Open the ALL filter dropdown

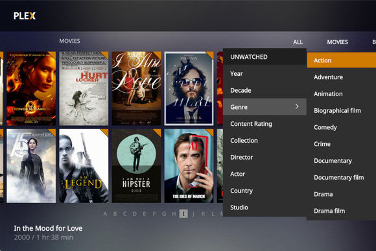pos(298,42)
